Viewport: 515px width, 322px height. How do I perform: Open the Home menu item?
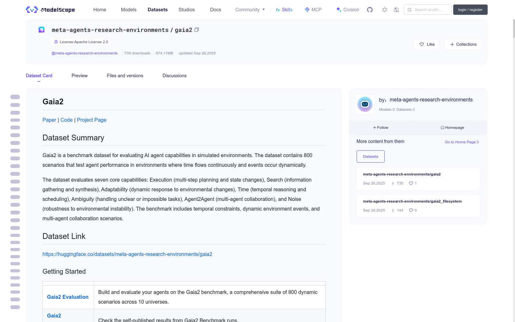(x=100, y=10)
